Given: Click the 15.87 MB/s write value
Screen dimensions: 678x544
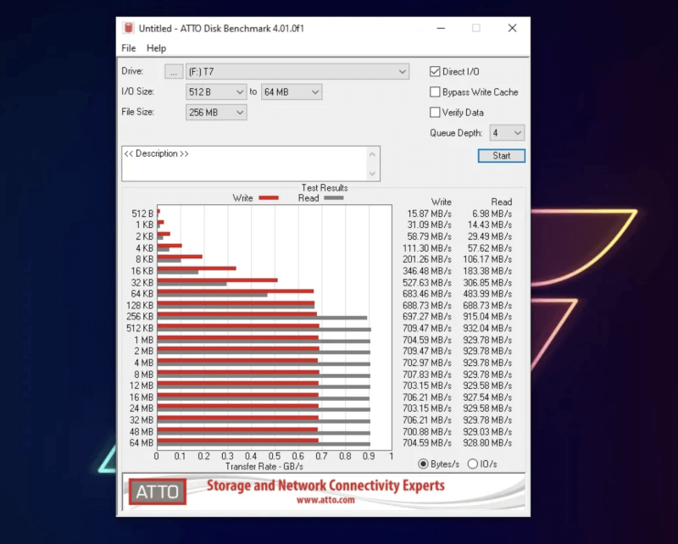Looking at the screenshot, I should coord(429,214).
